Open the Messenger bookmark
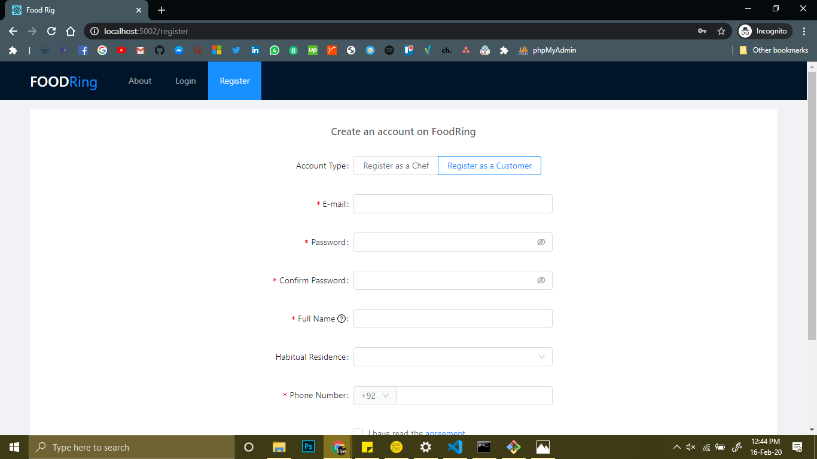 179,50
